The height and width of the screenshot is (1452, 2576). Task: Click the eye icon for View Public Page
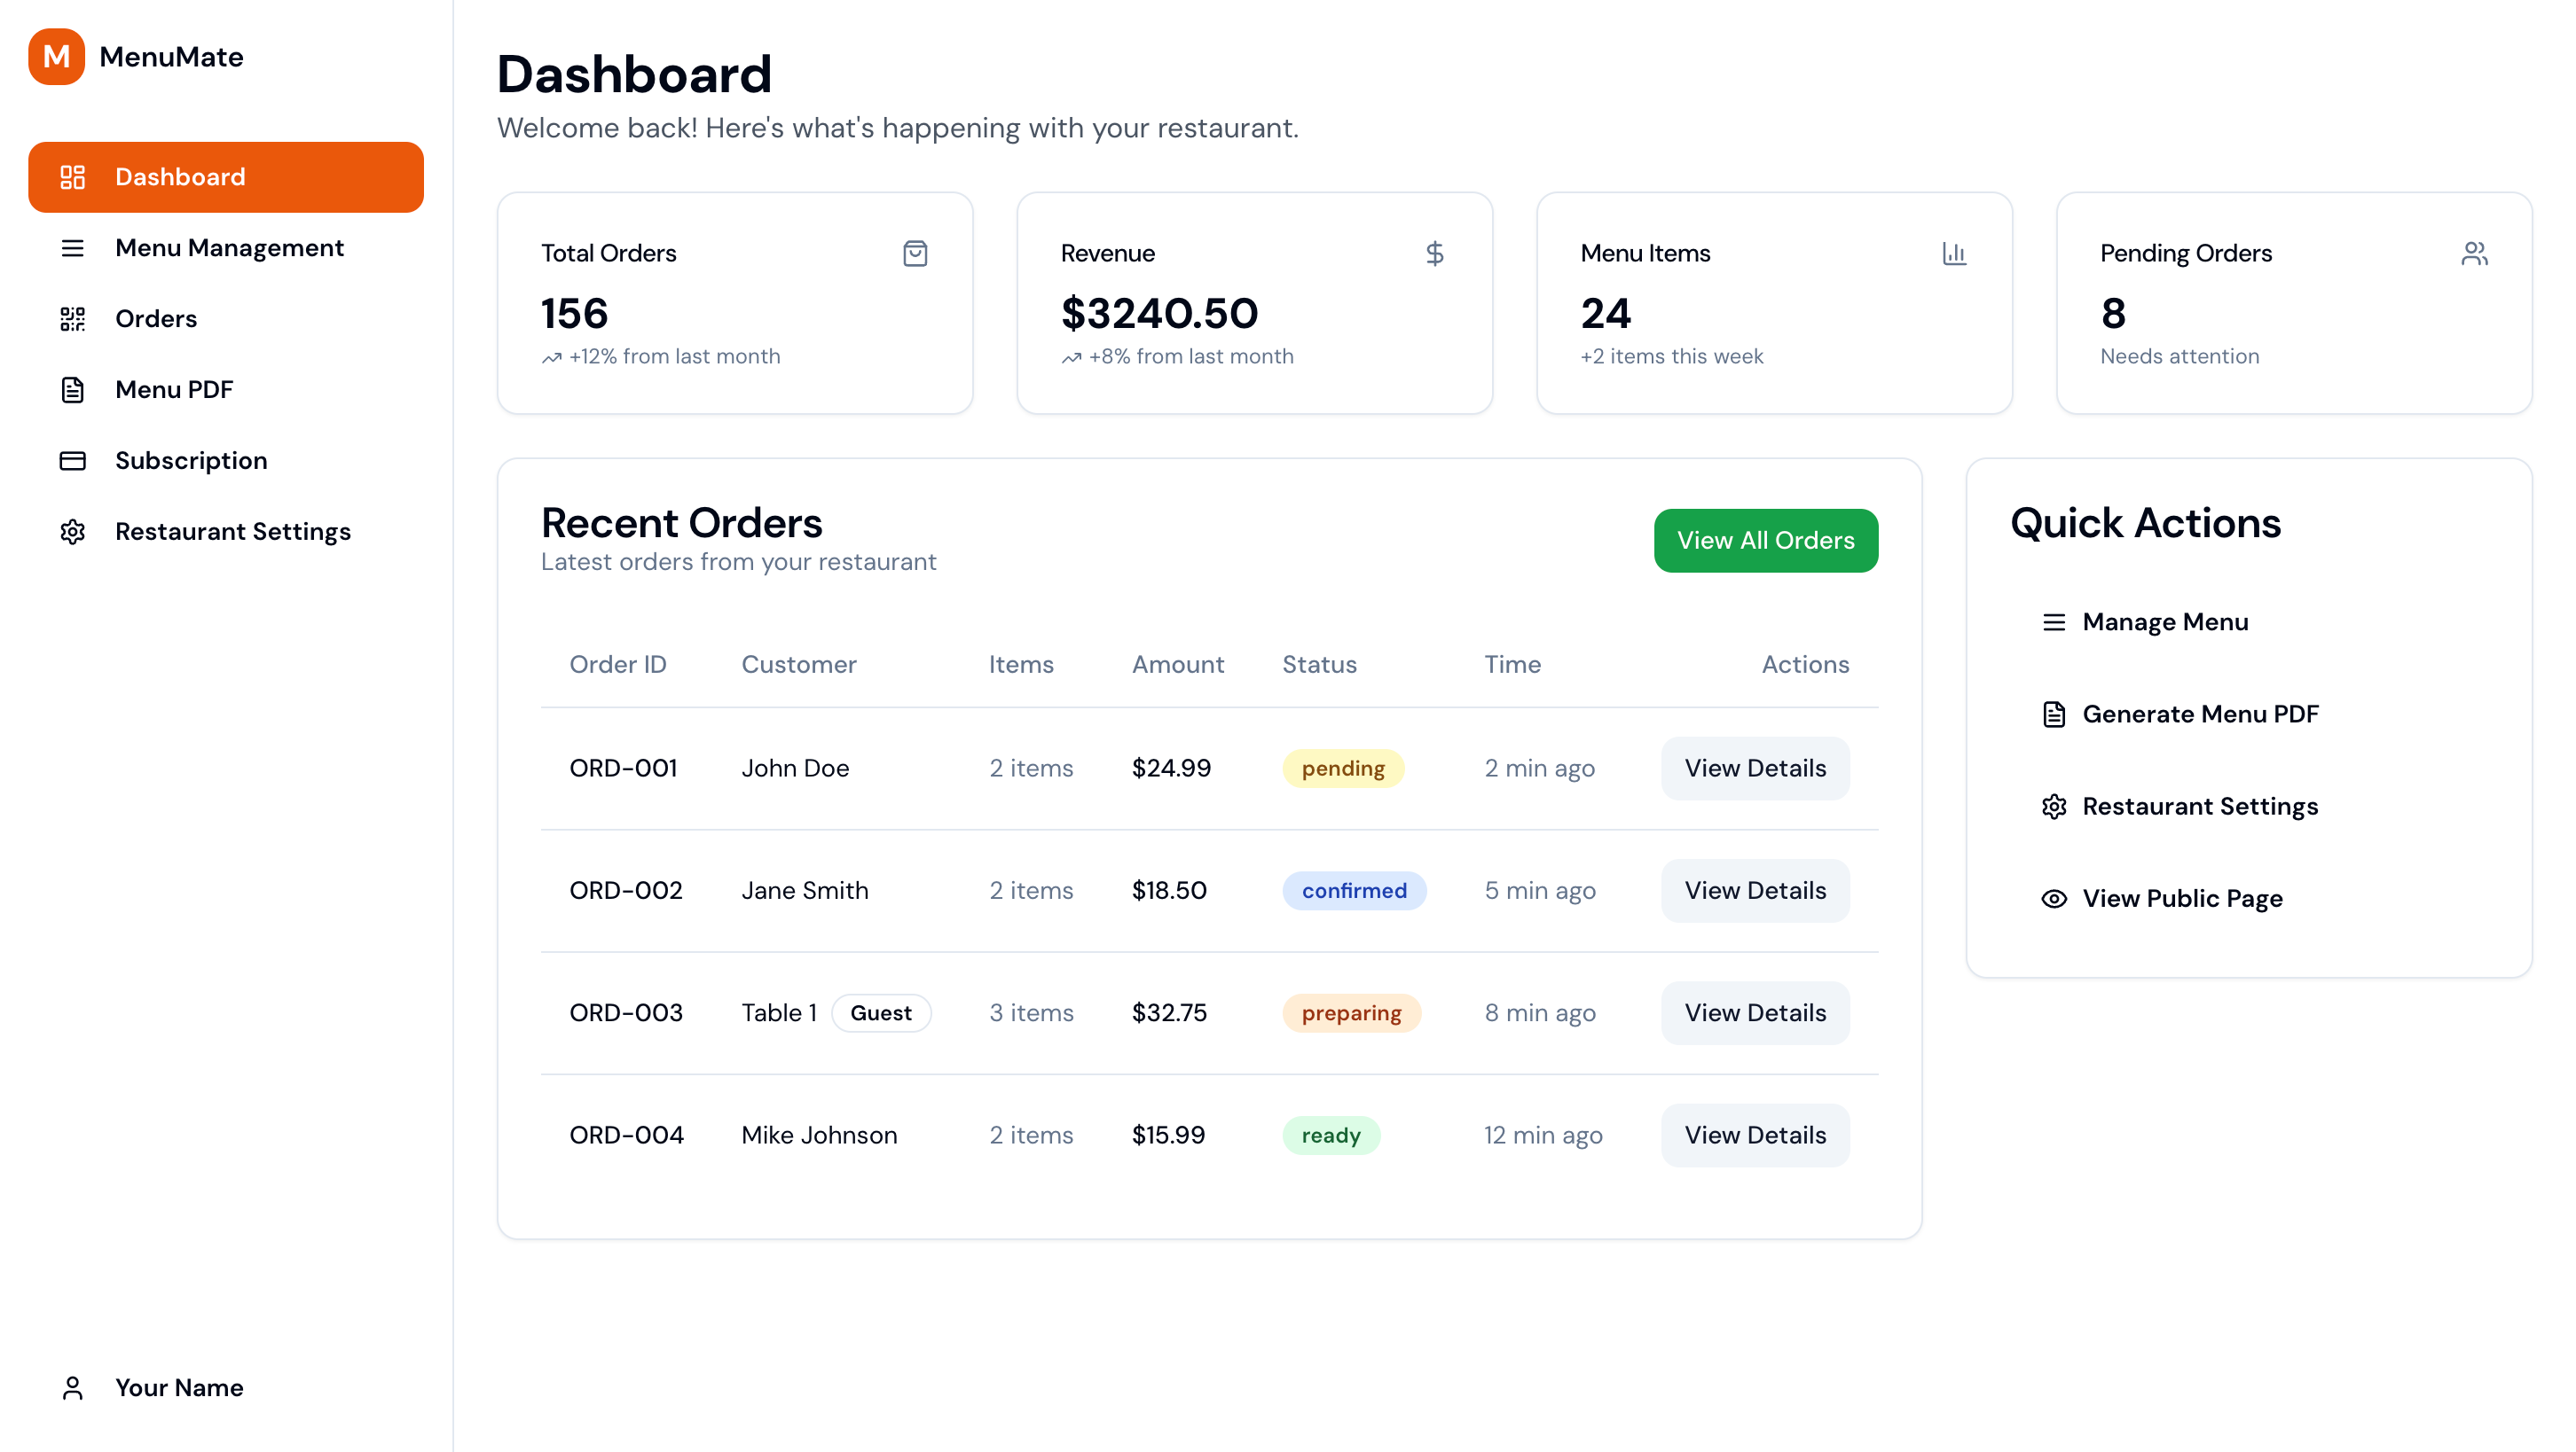pyautogui.click(x=2053, y=898)
